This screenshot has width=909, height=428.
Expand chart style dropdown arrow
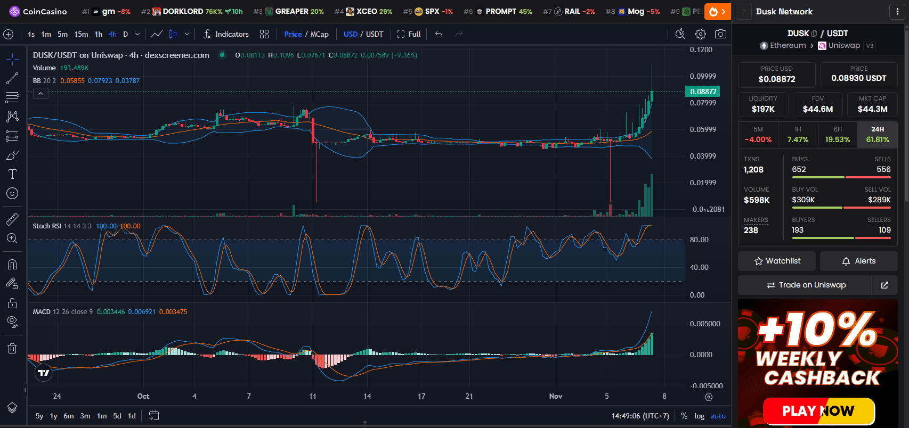pyautogui.click(x=187, y=34)
